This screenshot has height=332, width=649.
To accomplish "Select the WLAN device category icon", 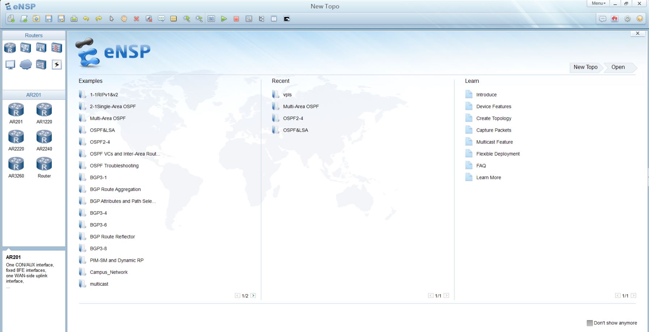I will click(x=41, y=48).
